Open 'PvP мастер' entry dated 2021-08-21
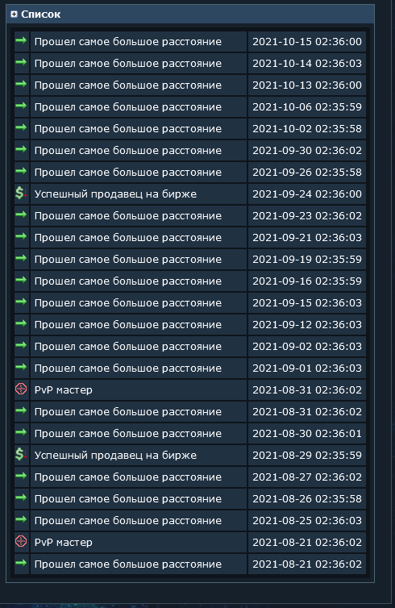The image size is (395, 608). pos(64,543)
